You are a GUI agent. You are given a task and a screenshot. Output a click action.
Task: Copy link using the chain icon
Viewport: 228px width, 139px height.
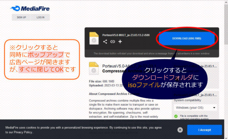click(x=112, y=42)
